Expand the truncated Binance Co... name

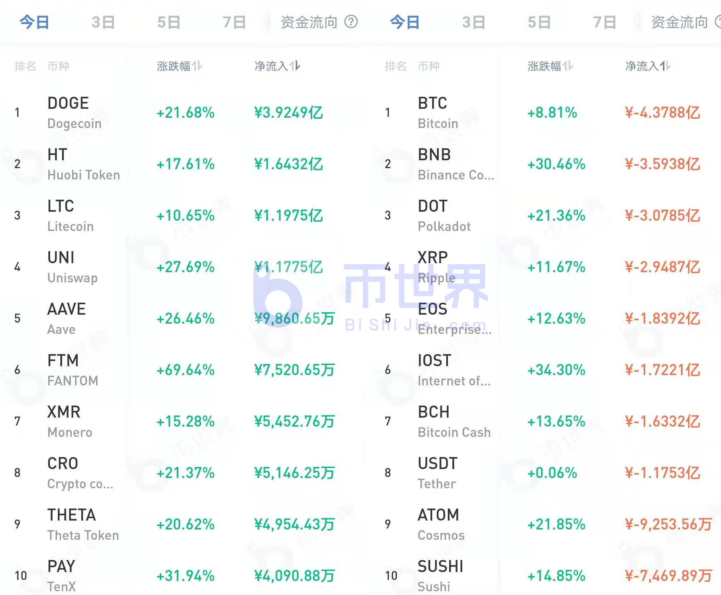tap(455, 175)
